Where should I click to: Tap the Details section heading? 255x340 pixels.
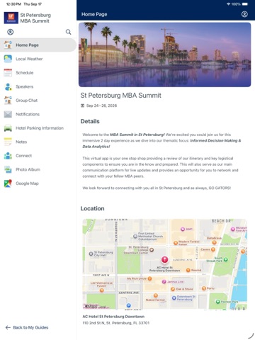click(90, 121)
